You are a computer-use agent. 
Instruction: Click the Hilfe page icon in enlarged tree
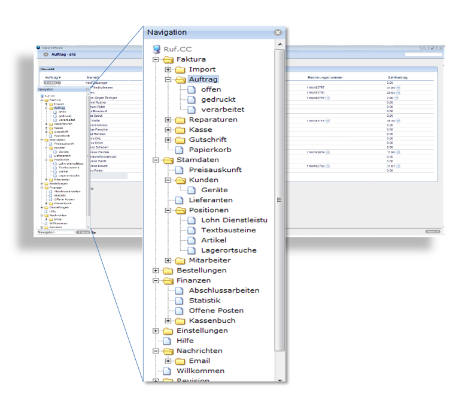pos(168,341)
